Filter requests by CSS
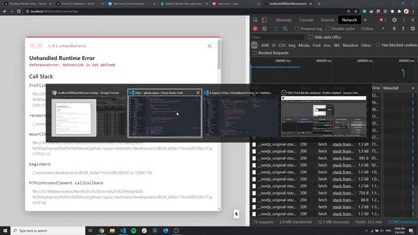The height and width of the screenshot is (235, 418). tap(281, 45)
